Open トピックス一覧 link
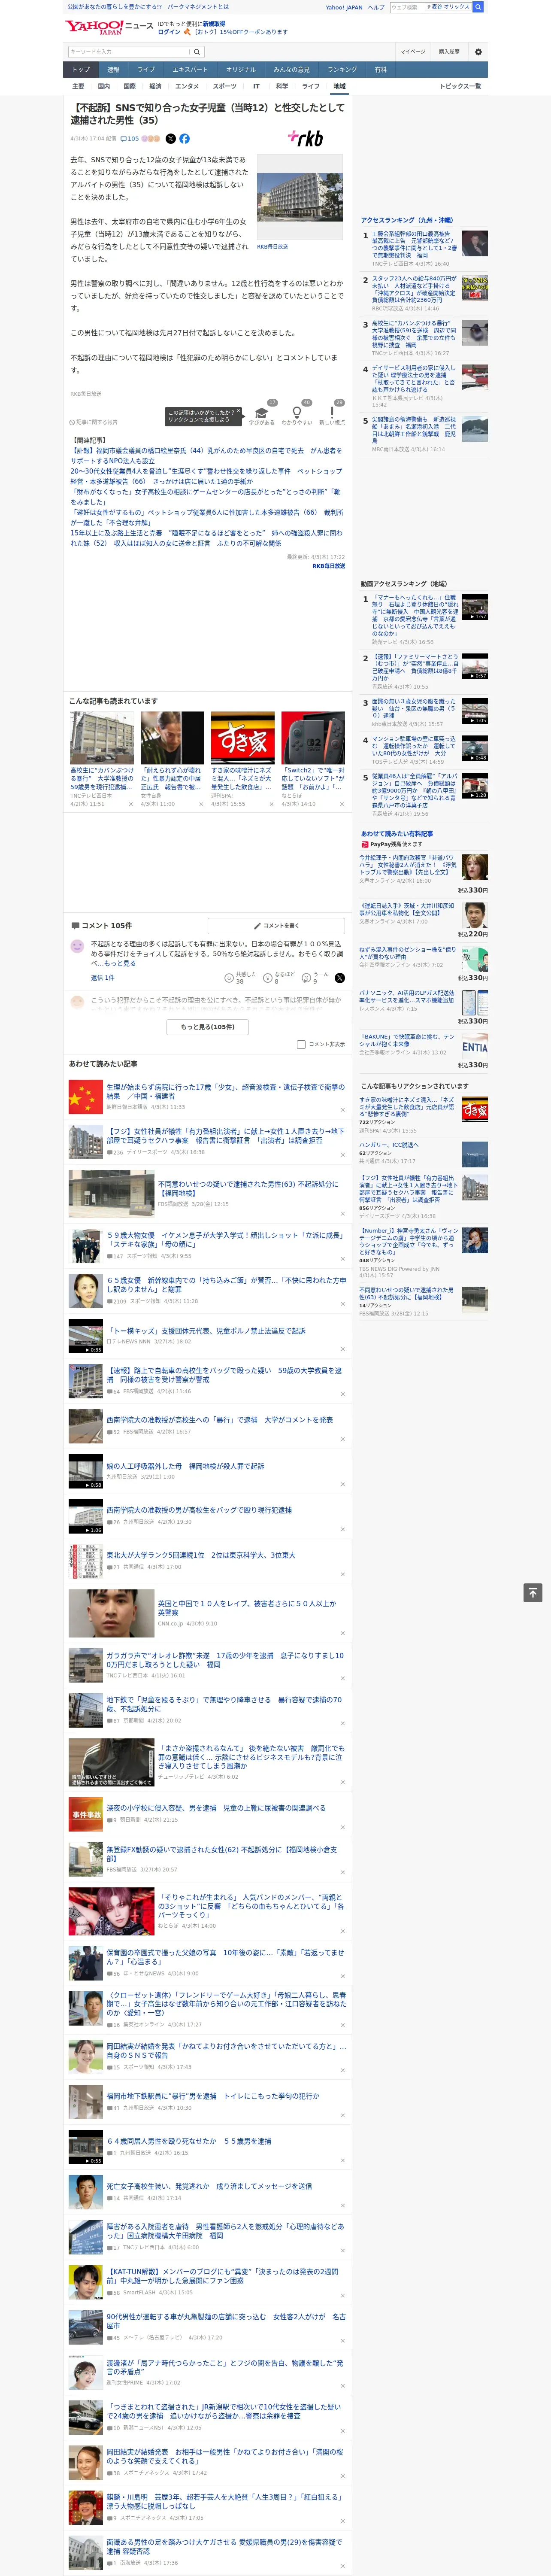Image resolution: width=551 pixels, height=2576 pixels. point(460,86)
